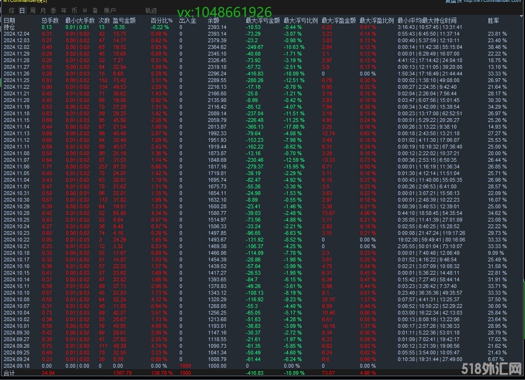Open the 币 currency tab
This screenshot has width=525, height=380.
coord(75,11)
